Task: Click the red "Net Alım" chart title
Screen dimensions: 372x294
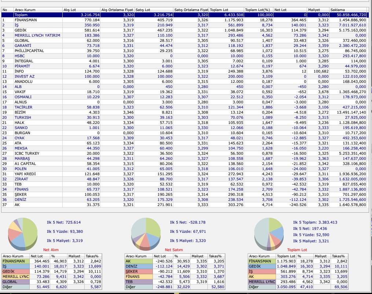Action: point(51,250)
